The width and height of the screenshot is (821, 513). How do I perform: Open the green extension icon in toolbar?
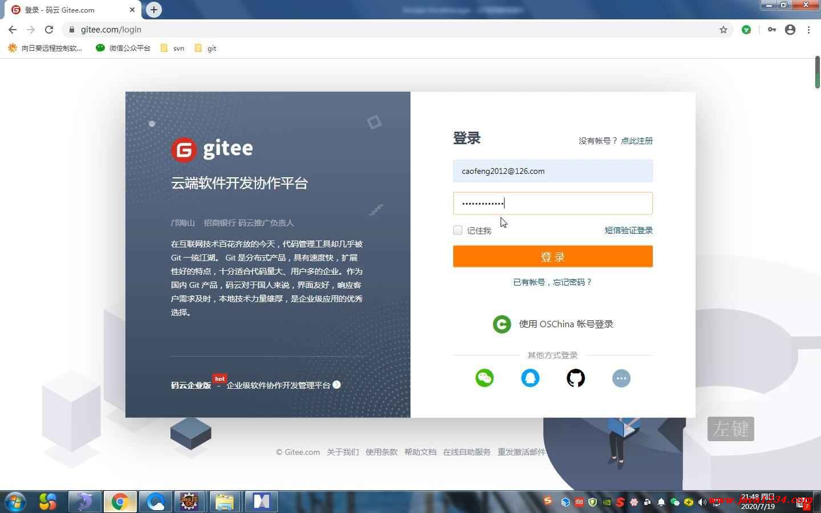[x=746, y=30]
